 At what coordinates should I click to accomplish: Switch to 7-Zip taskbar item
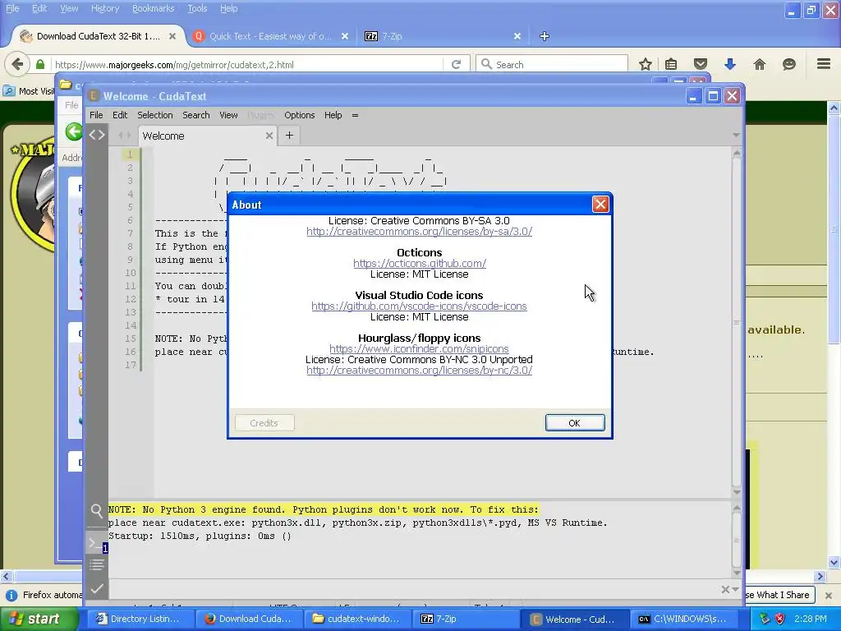click(466, 619)
